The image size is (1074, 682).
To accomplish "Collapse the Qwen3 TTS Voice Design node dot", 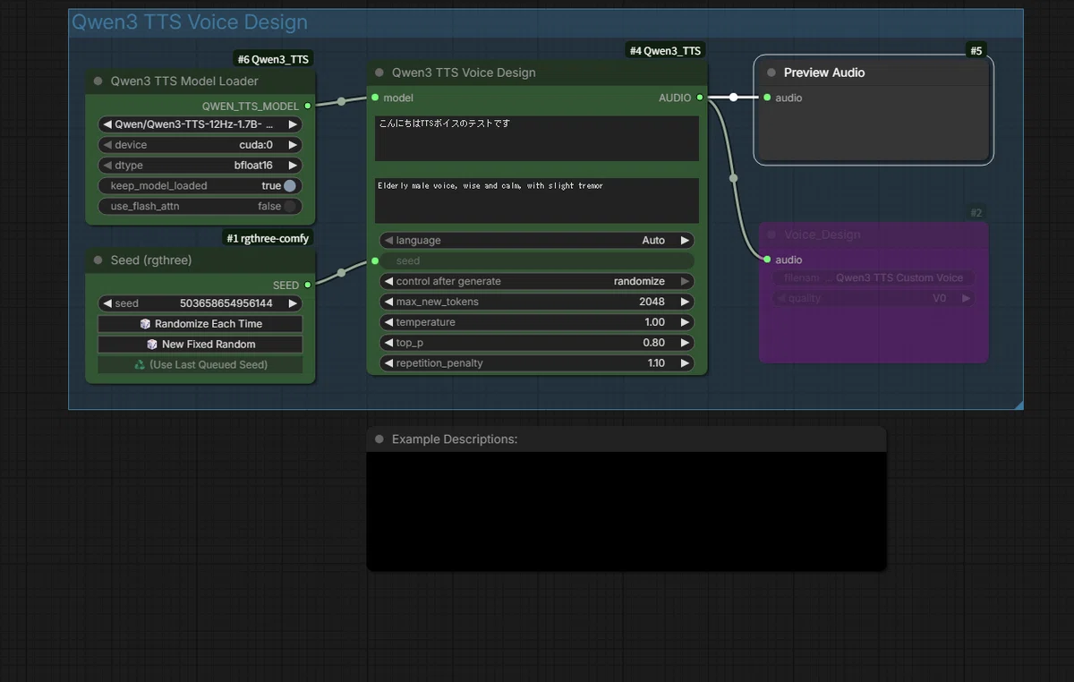I will coord(379,72).
